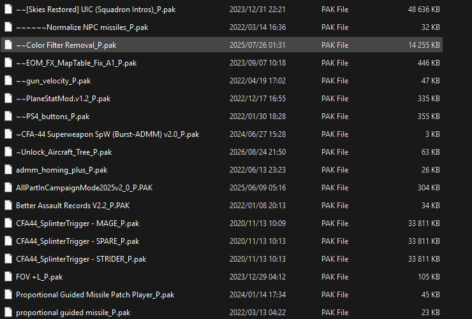Screen dimensions: 472x319
Task: Click size value 48 636 KB
Action: [x=424, y=10]
